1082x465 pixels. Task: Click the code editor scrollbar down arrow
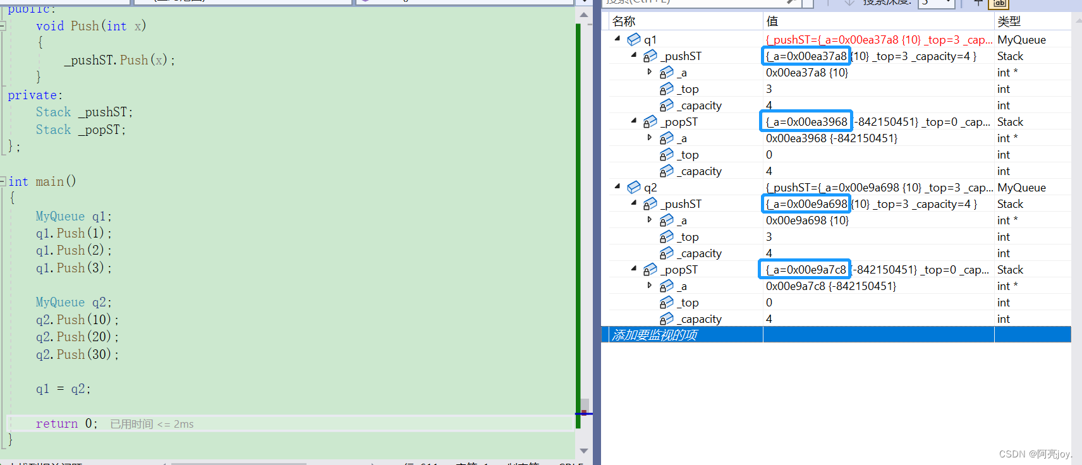[584, 450]
